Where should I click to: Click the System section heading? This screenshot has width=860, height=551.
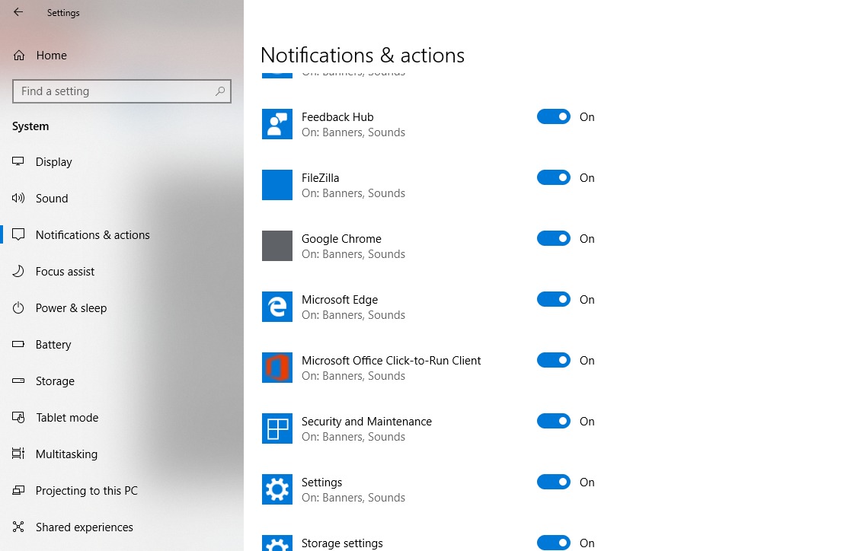[x=30, y=126]
